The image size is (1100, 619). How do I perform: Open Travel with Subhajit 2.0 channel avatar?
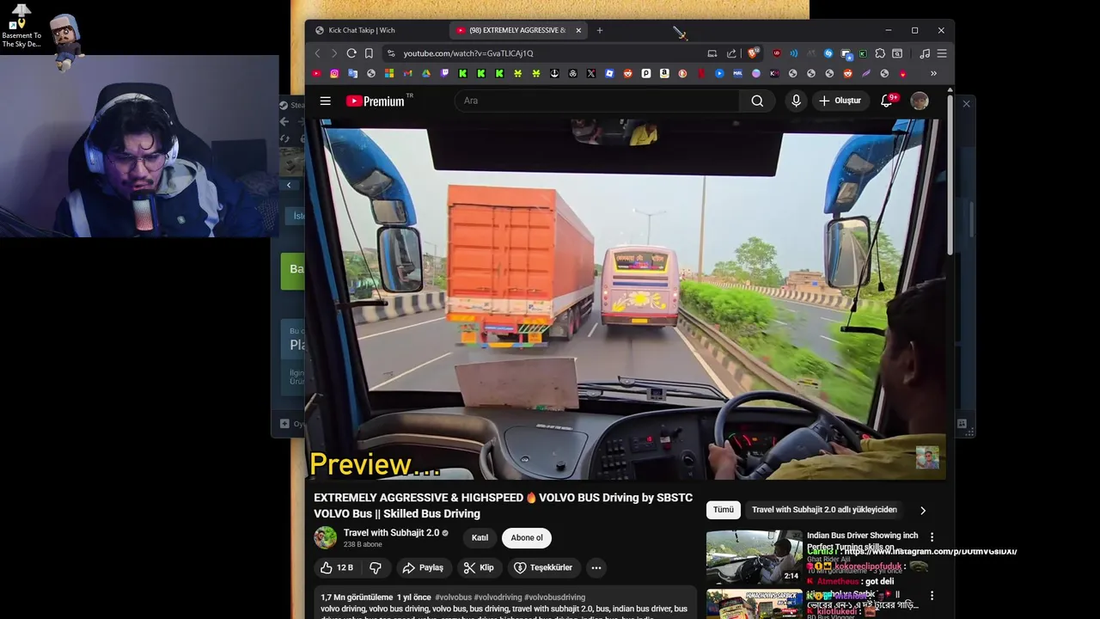click(325, 537)
